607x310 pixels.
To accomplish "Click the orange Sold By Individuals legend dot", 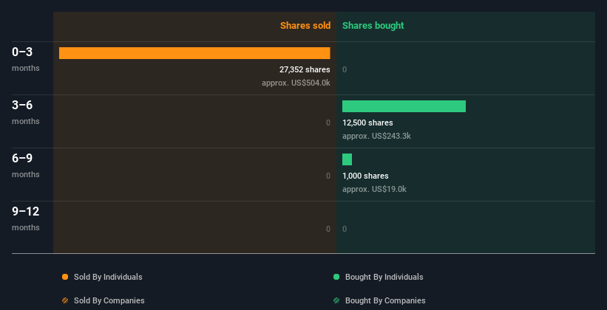I will (65, 277).
